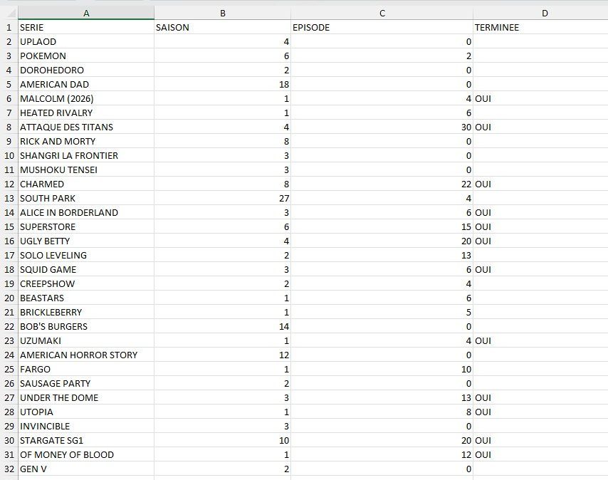This screenshot has width=608, height=480.
Task: Select the SUPERSTORE cell
Action: 86,226
